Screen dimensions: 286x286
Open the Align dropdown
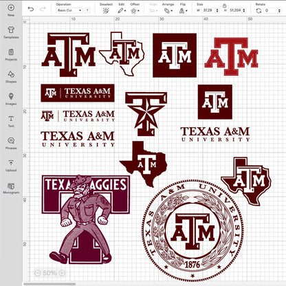point(153,10)
